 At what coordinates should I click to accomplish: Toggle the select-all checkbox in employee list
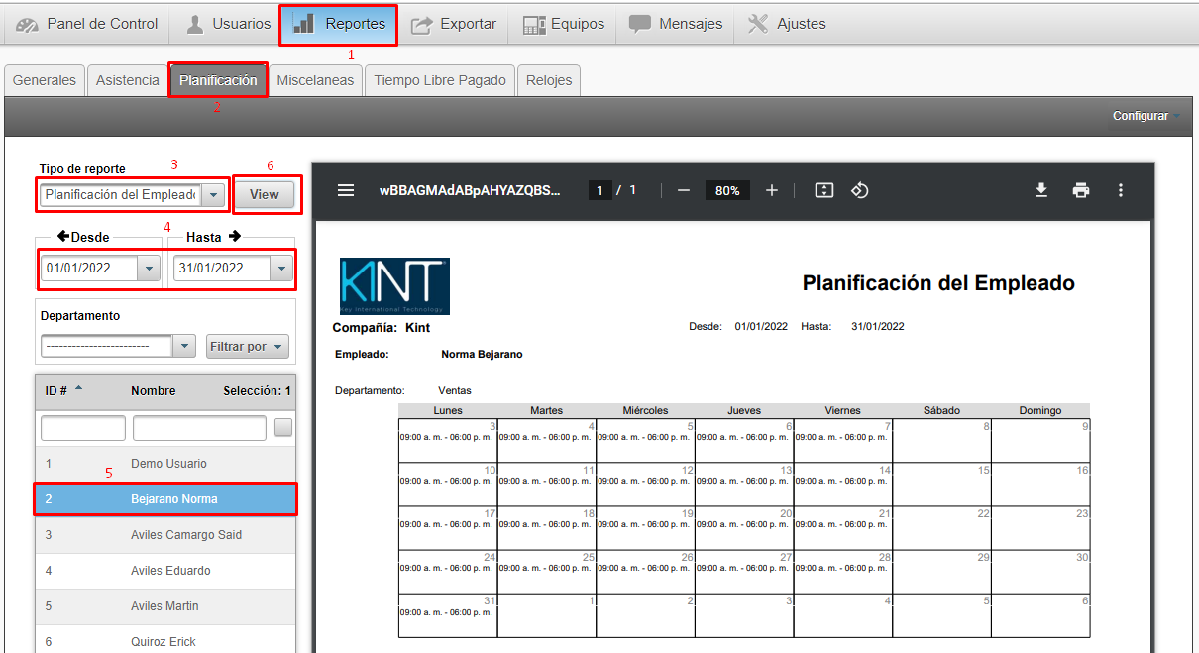tap(283, 428)
